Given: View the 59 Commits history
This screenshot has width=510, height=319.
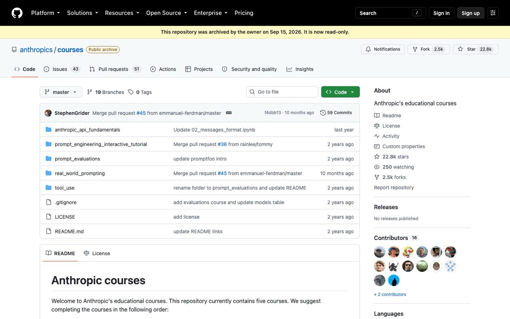Looking at the screenshot, I should click(336, 113).
